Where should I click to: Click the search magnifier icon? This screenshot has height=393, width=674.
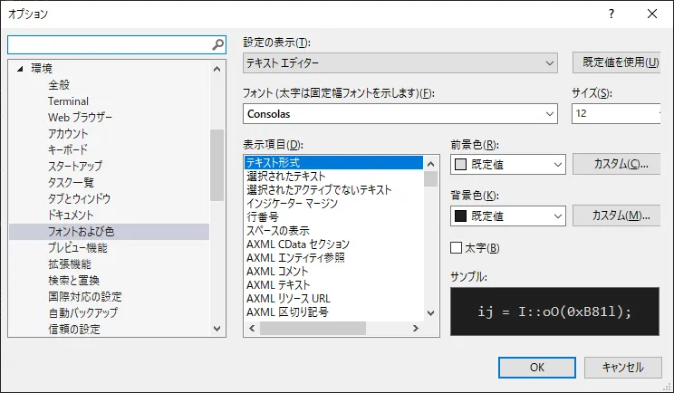pyautogui.click(x=217, y=43)
